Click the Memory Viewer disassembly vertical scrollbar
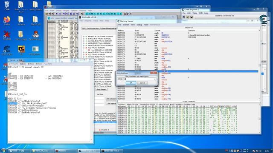 (x=259, y=65)
